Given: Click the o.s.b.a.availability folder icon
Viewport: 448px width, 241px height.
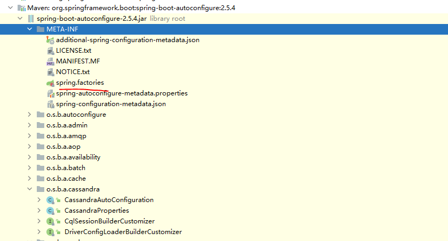Looking at the screenshot, I should (x=41, y=157).
